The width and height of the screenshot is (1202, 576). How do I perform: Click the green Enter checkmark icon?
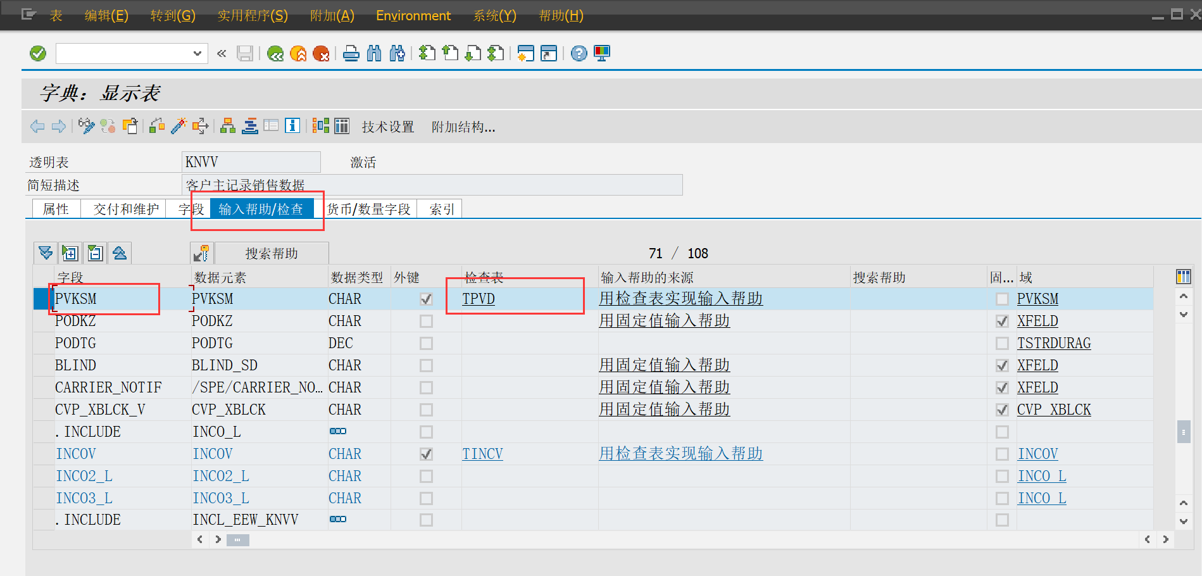pyautogui.click(x=38, y=54)
